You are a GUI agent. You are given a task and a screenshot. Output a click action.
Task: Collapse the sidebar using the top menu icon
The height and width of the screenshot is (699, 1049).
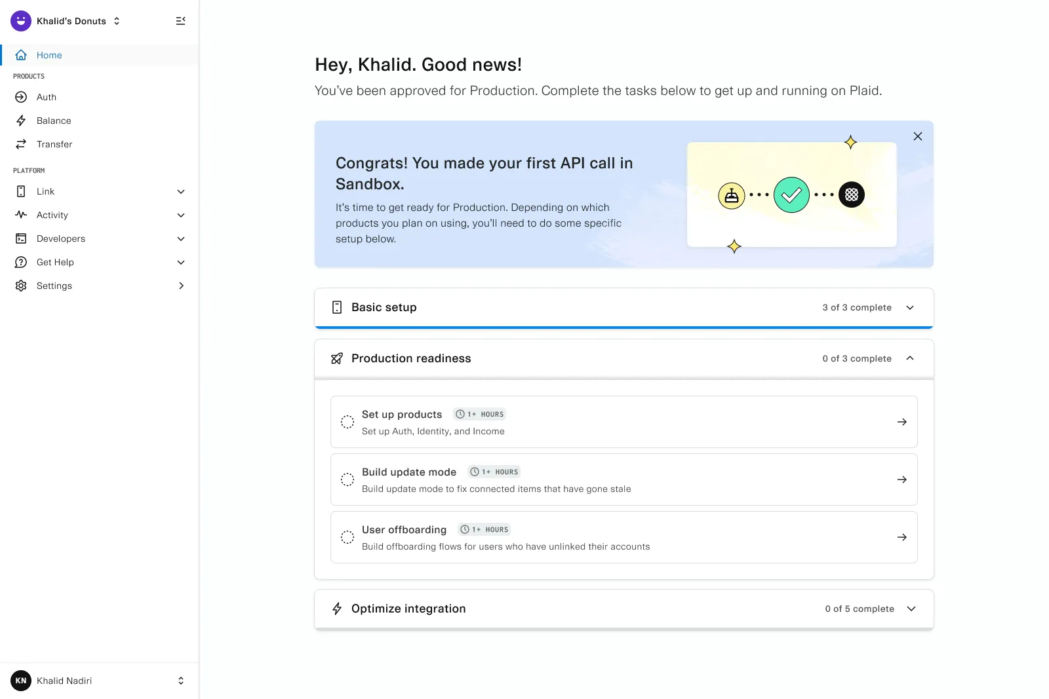(x=181, y=21)
